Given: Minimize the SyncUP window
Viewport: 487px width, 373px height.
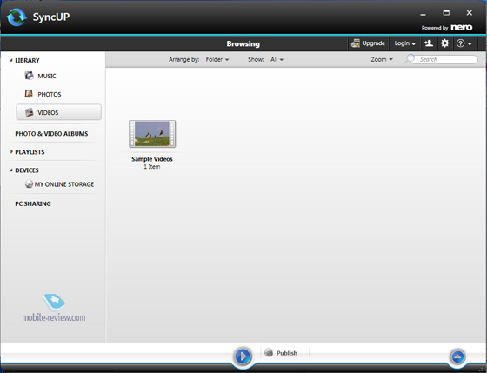Looking at the screenshot, I should 423,14.
